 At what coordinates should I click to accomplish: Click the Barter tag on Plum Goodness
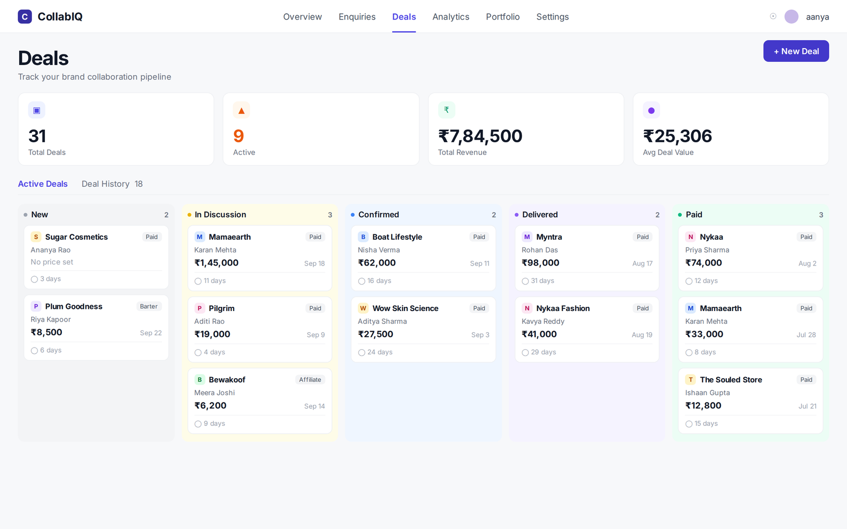coord(149,306)
